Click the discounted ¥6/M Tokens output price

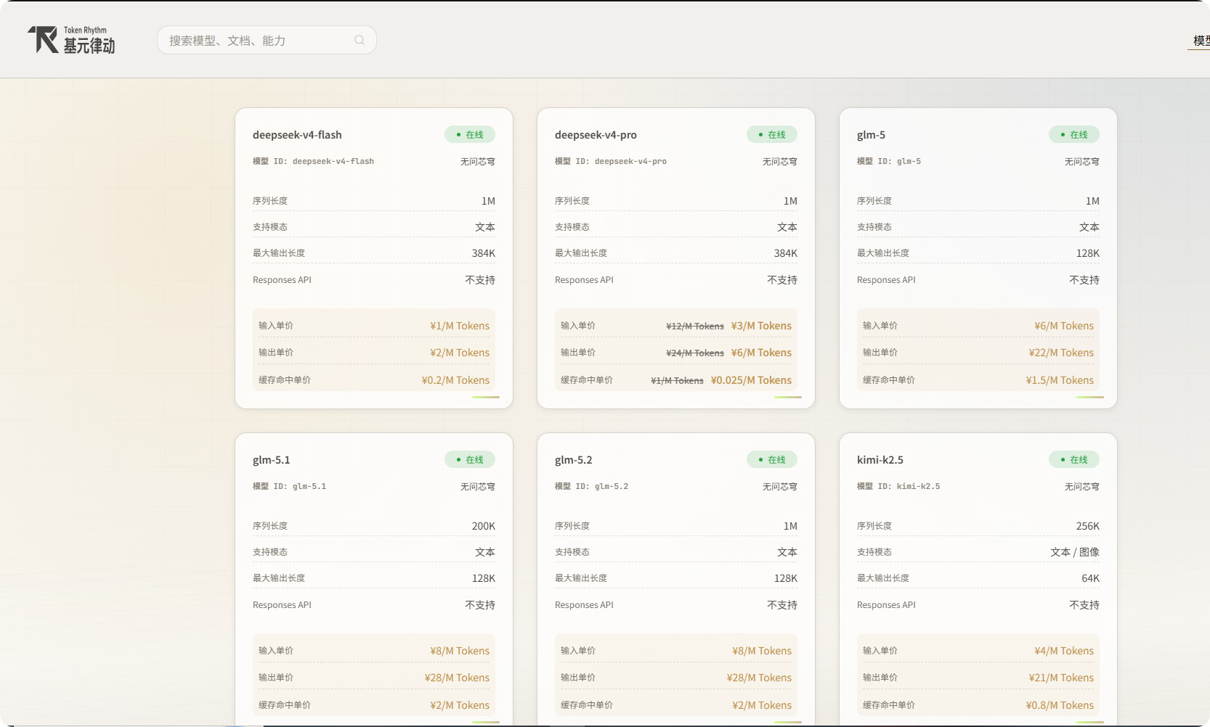[x=761, y=353]
